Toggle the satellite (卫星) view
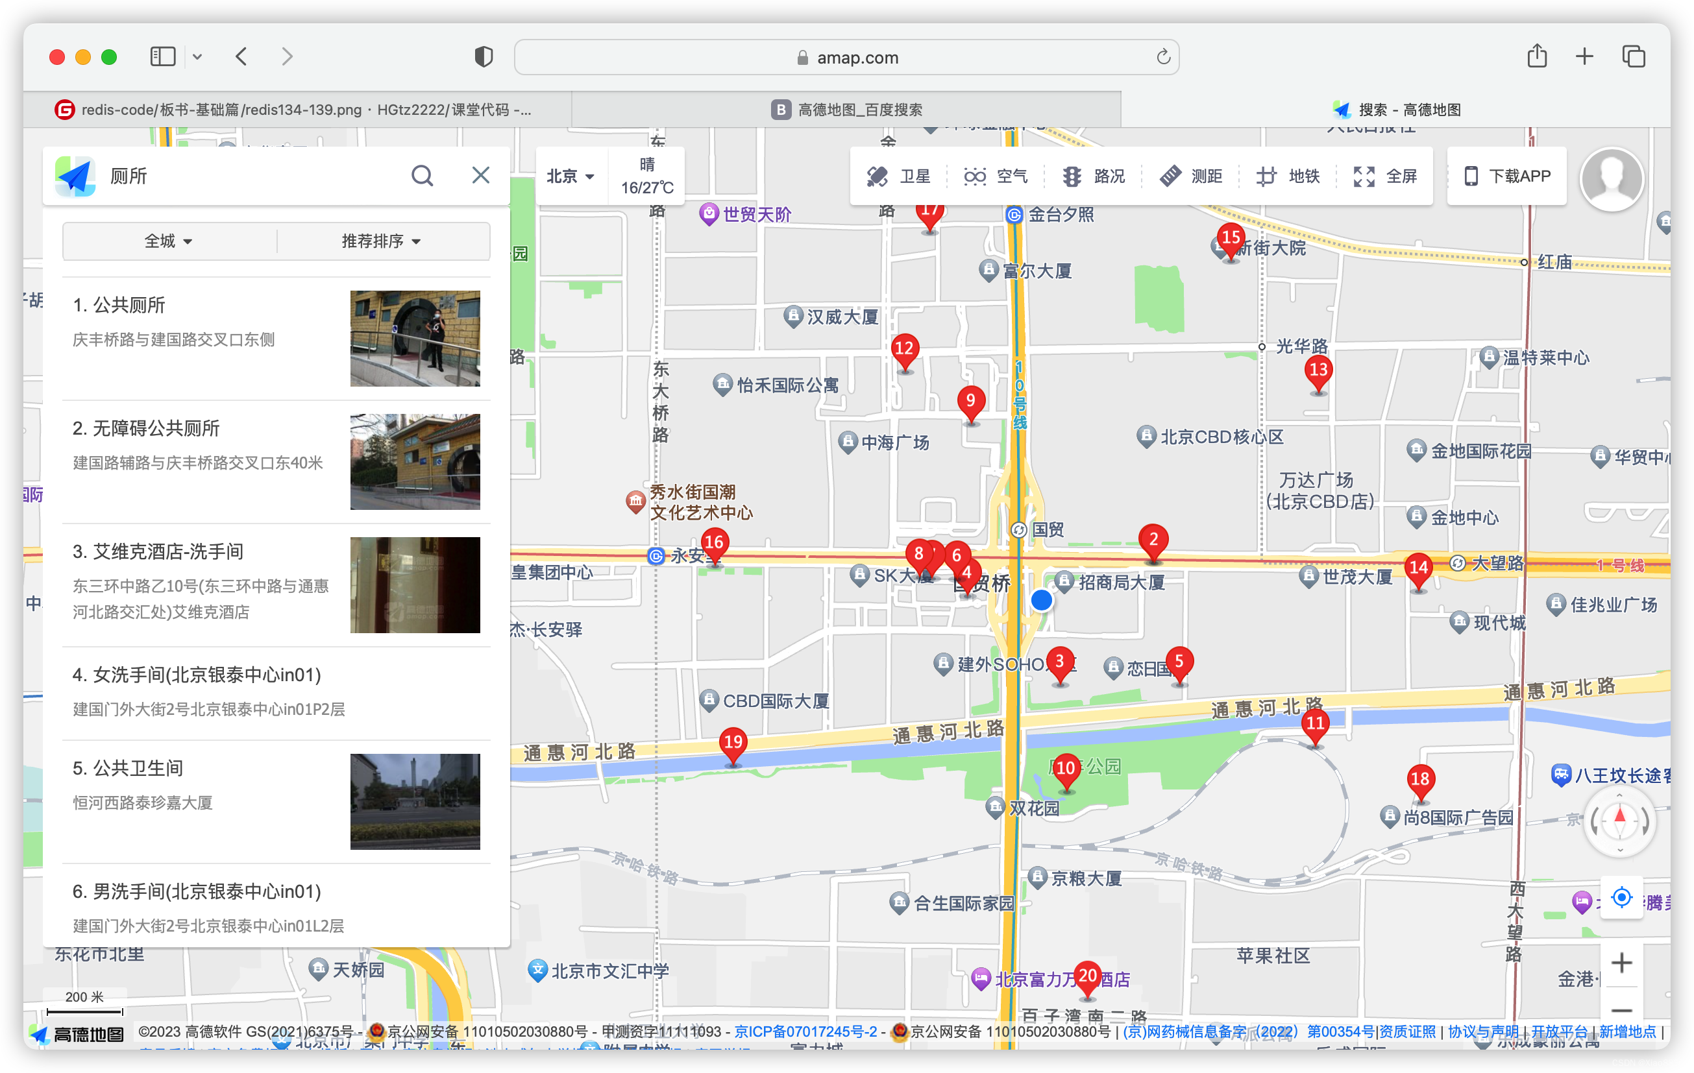The width and height of the screenshot is (1694, 1073). [x=898, y=176]
